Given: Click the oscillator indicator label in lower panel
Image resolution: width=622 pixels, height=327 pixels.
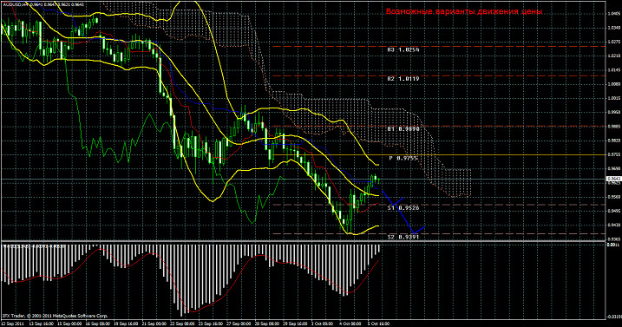Looking at the screenshot, I should 32,246.
